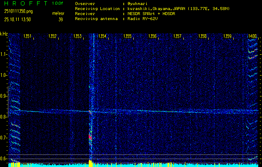Click the 1400 time marker
Image resolution: width=262 pixels, height=167 pixels.
coord(252,36)
